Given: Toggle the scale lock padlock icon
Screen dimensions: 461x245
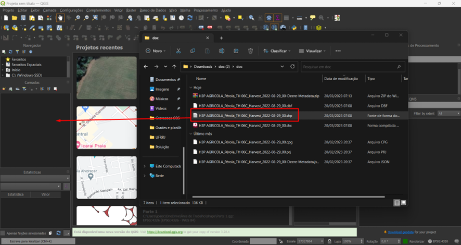Looking at the screenshot, I should click(329, 241).
